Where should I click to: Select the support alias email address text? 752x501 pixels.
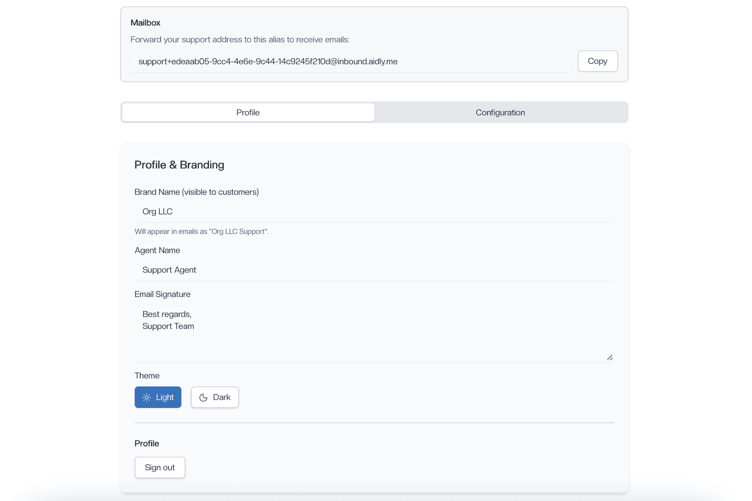click(x=268, y=61)
